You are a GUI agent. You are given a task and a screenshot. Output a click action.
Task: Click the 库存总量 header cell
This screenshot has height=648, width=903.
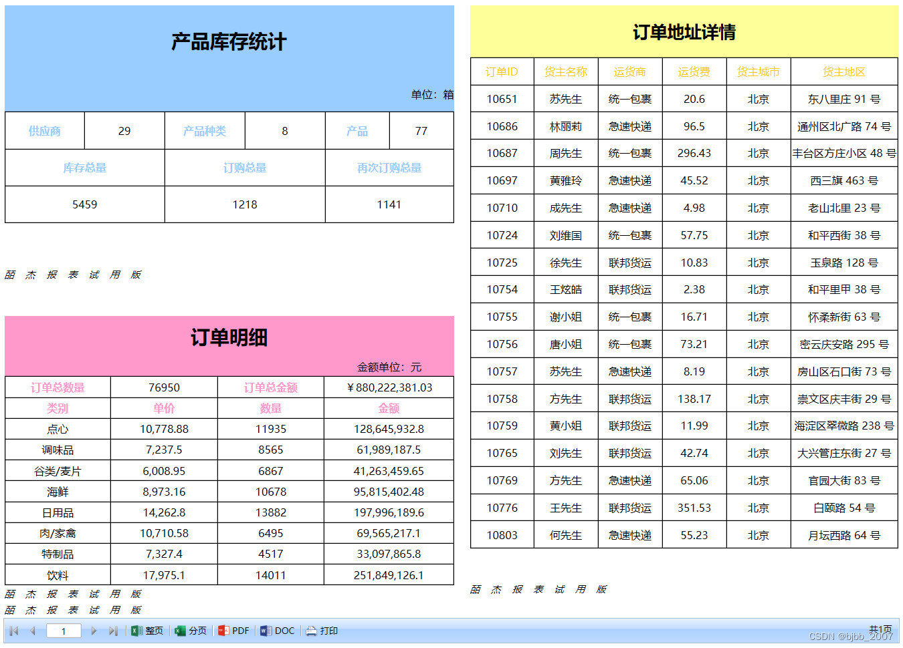point(85,168)
